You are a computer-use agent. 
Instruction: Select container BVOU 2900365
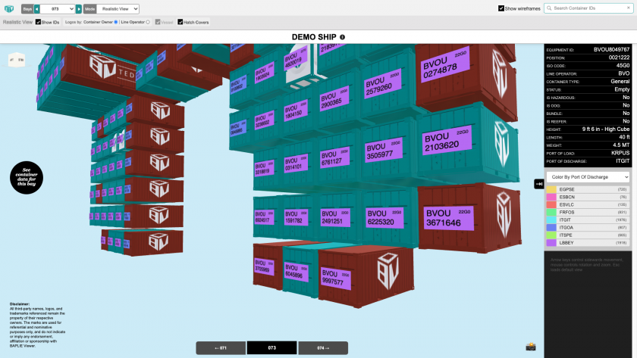coord(334,100)
